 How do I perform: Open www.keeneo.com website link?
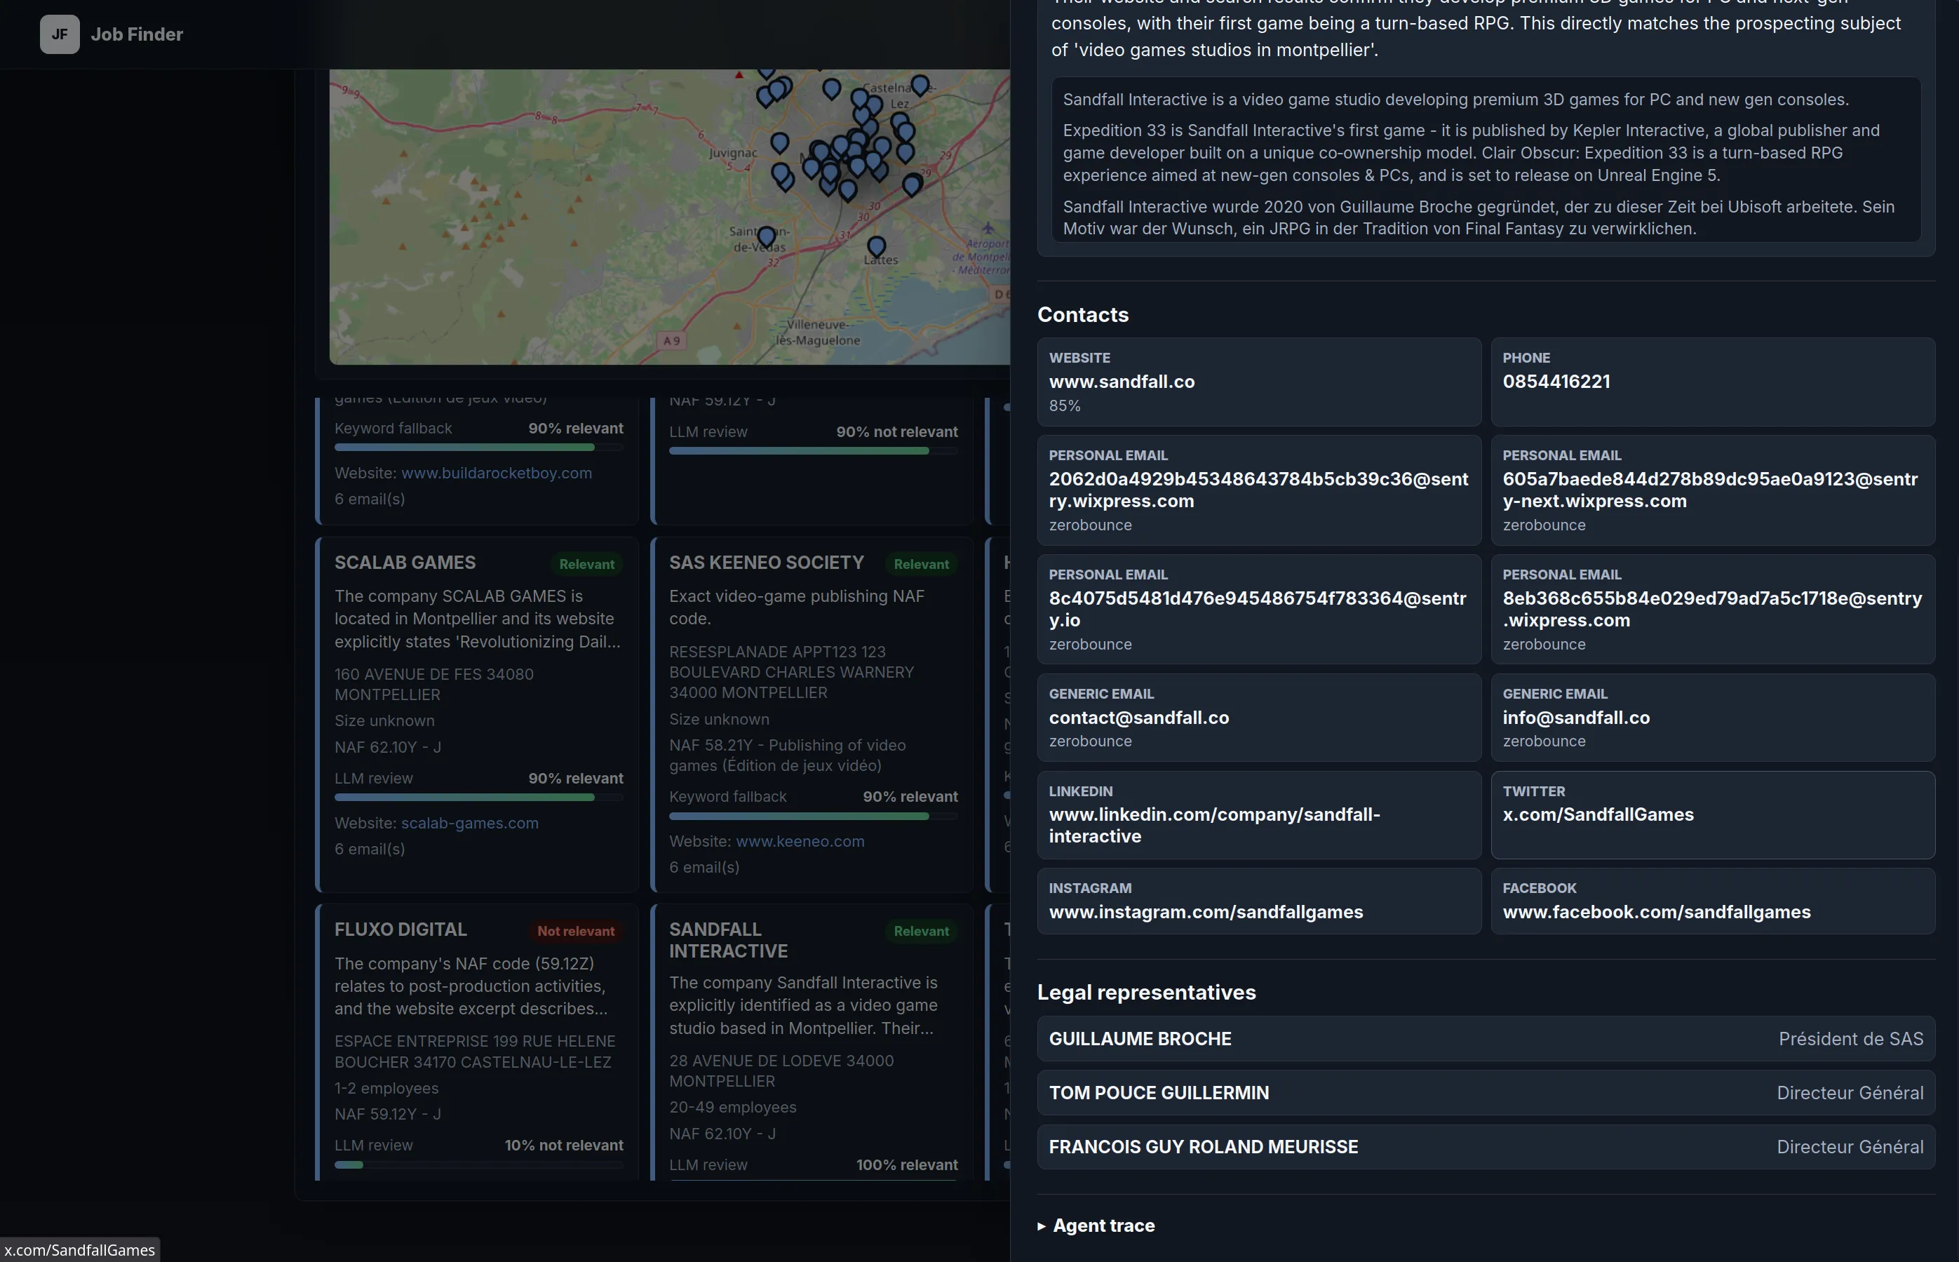pos(800,841)
